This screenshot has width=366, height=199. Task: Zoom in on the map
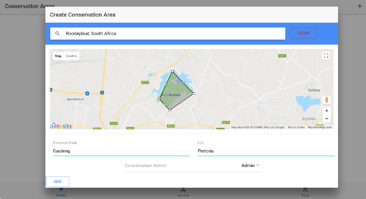pyautogui.click(x=327, y=110)
